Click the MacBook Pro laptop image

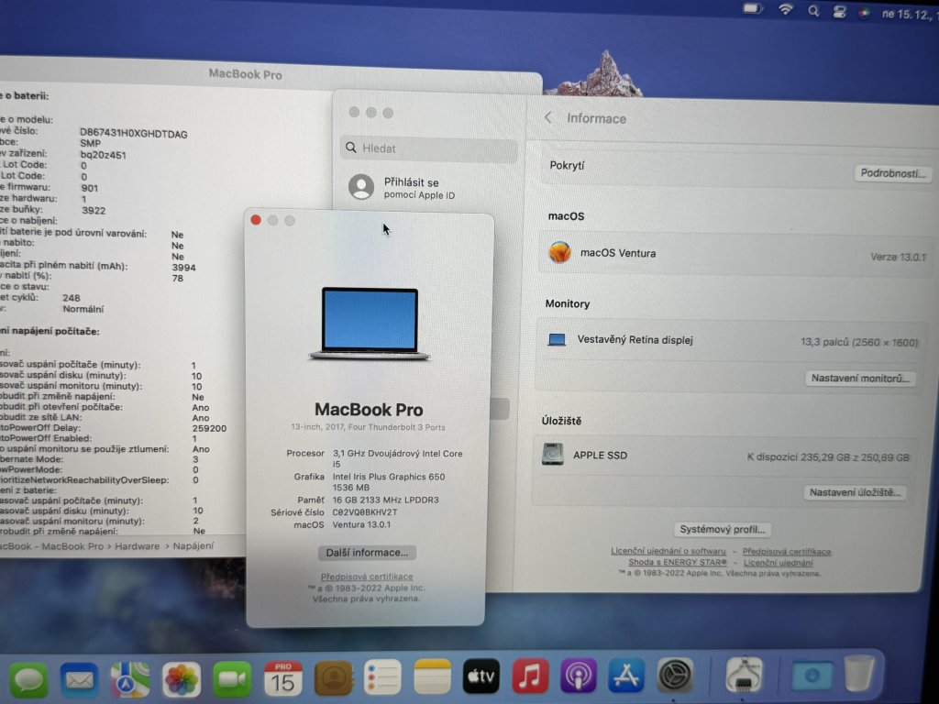(x=370, y=324)
